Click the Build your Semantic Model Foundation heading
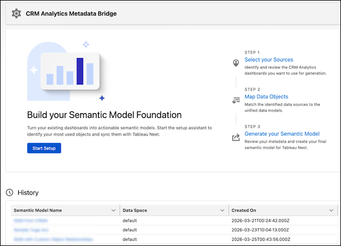341x246 pixels. pos(105,115)
